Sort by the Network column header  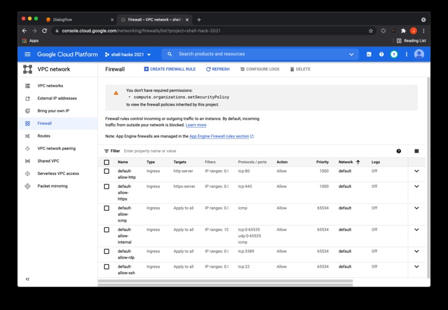pyautogui.click(x=349, y=162)
